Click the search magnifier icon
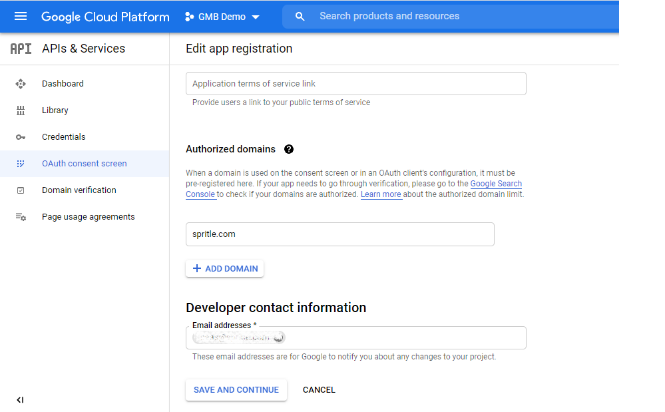Viewport: 665px width, 412px height. 300,17
